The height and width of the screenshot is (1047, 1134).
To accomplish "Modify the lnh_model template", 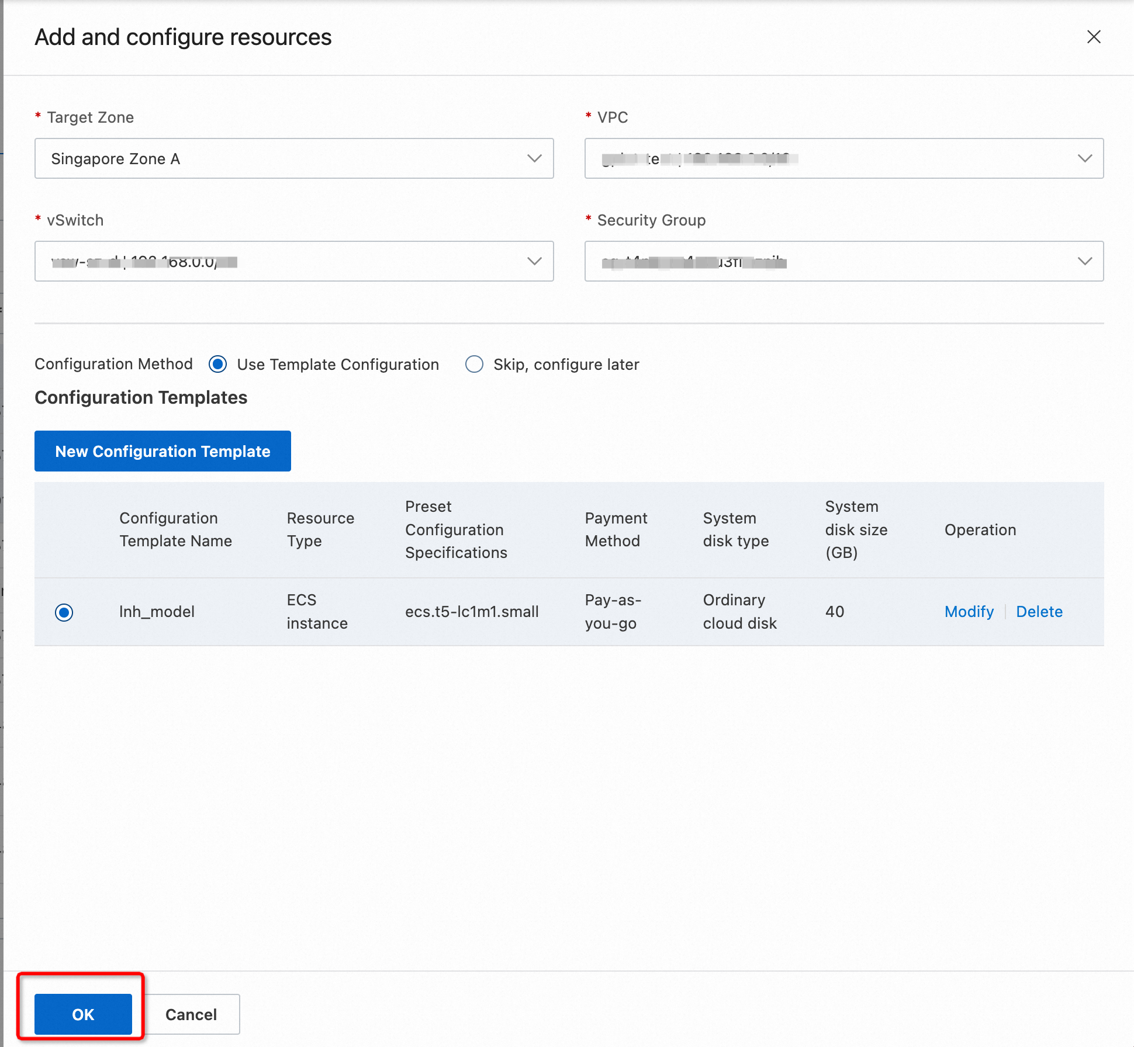I will (969, 612).
